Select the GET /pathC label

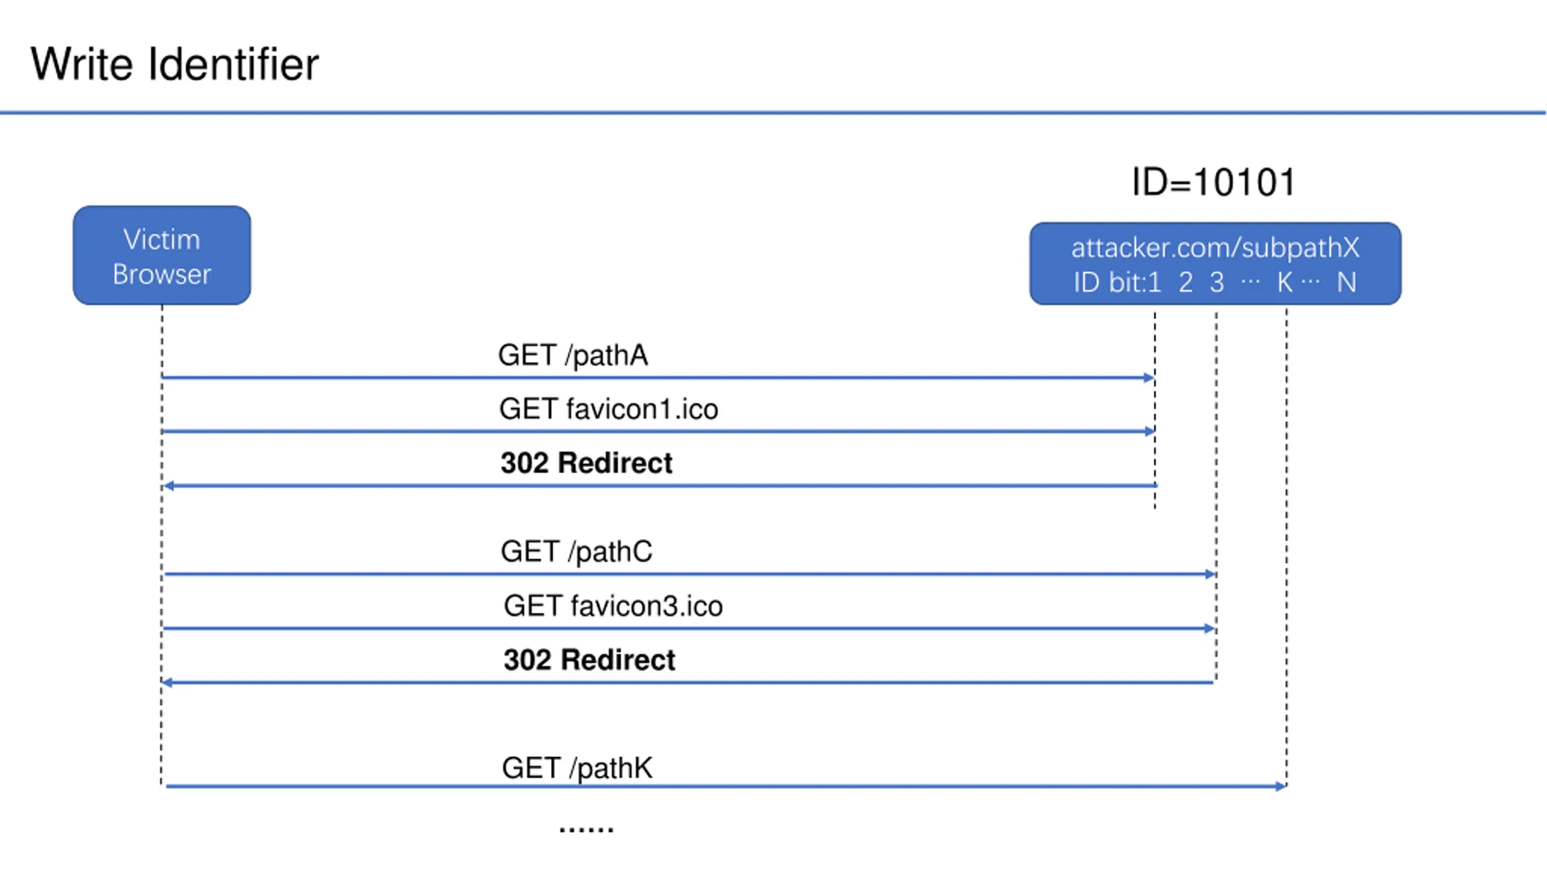pyautogui.click(x=576, y=551)
